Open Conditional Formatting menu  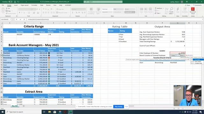pos(91,11)
